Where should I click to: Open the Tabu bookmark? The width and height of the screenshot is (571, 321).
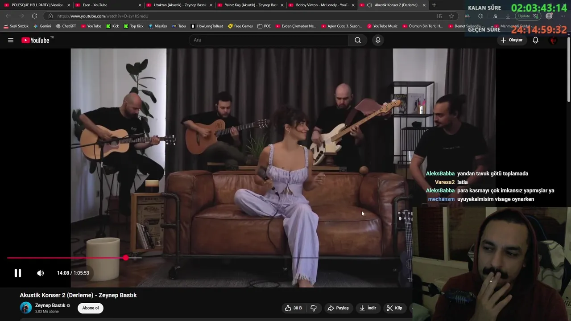pyautogui.click(x=179, y=26)
